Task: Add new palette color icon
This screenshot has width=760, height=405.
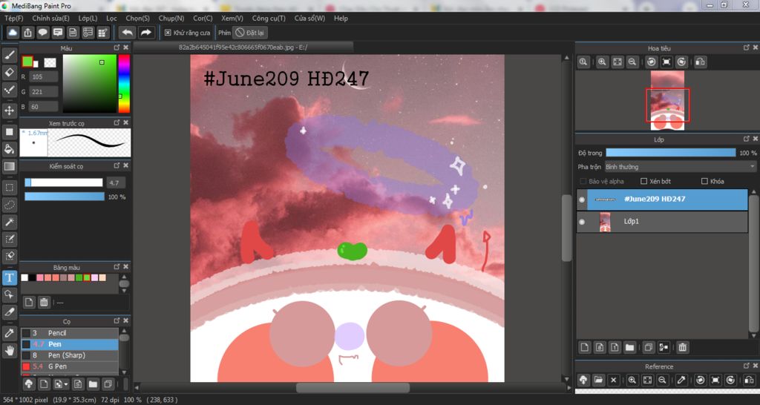Action: click(29, 303)
